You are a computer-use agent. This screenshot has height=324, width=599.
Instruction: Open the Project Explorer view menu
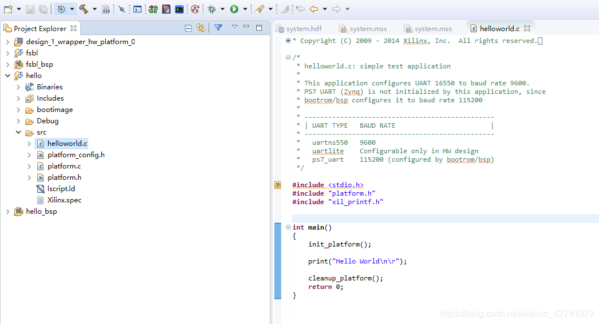235,27
